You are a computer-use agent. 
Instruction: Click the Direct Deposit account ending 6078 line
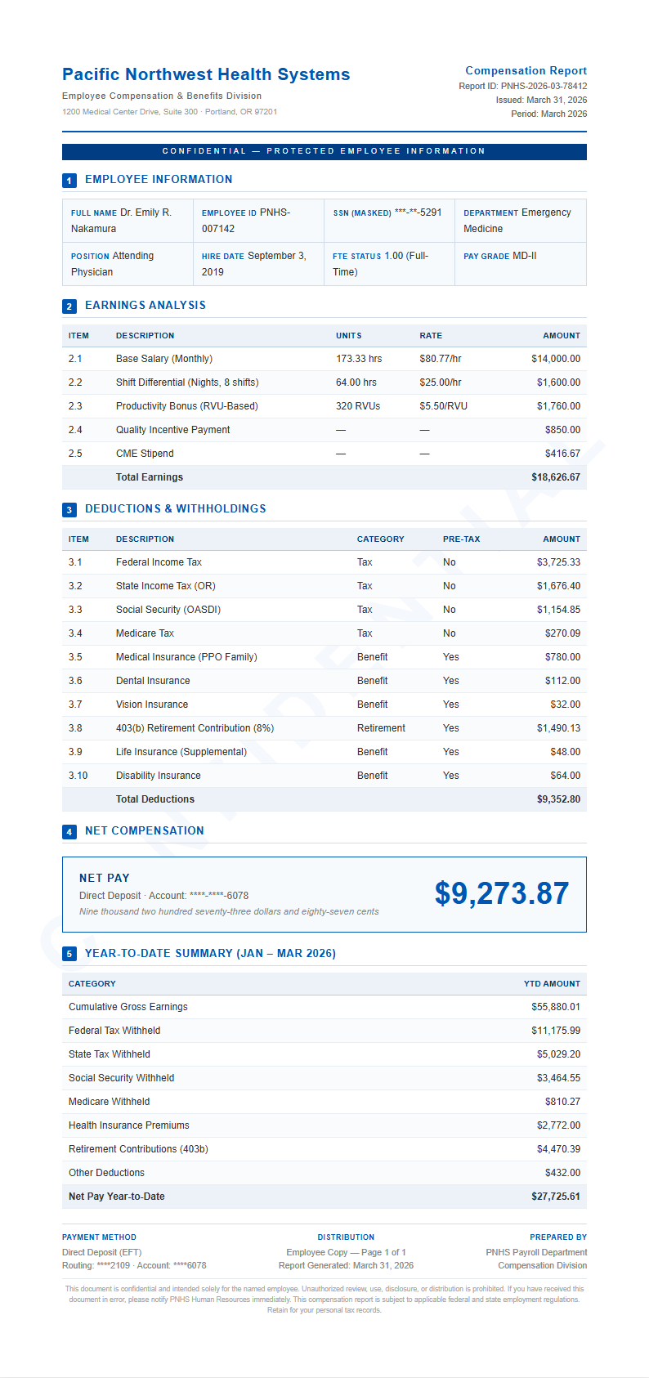tap(163, 896)
